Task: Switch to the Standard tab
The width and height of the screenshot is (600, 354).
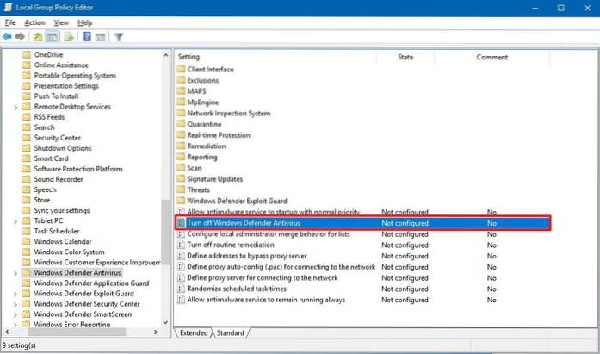Action: click(231, 333)
